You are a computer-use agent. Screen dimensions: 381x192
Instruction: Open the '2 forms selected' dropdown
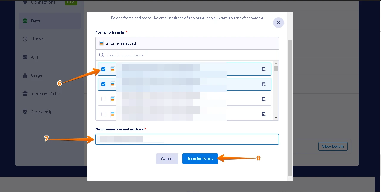click(x=187, y=43)
